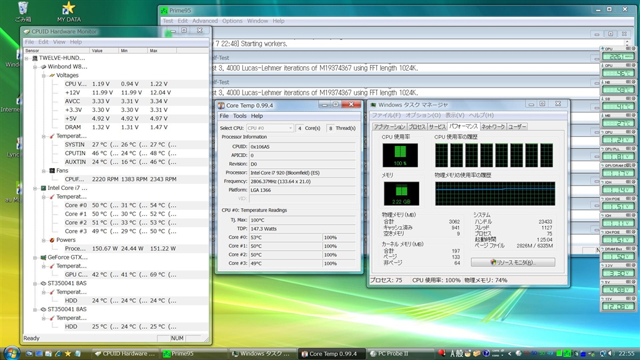Collapse the Fans tree node
The height and width of the screenshot is (360, 640).
44,171
